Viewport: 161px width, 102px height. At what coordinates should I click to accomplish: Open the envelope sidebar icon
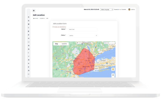29,74
